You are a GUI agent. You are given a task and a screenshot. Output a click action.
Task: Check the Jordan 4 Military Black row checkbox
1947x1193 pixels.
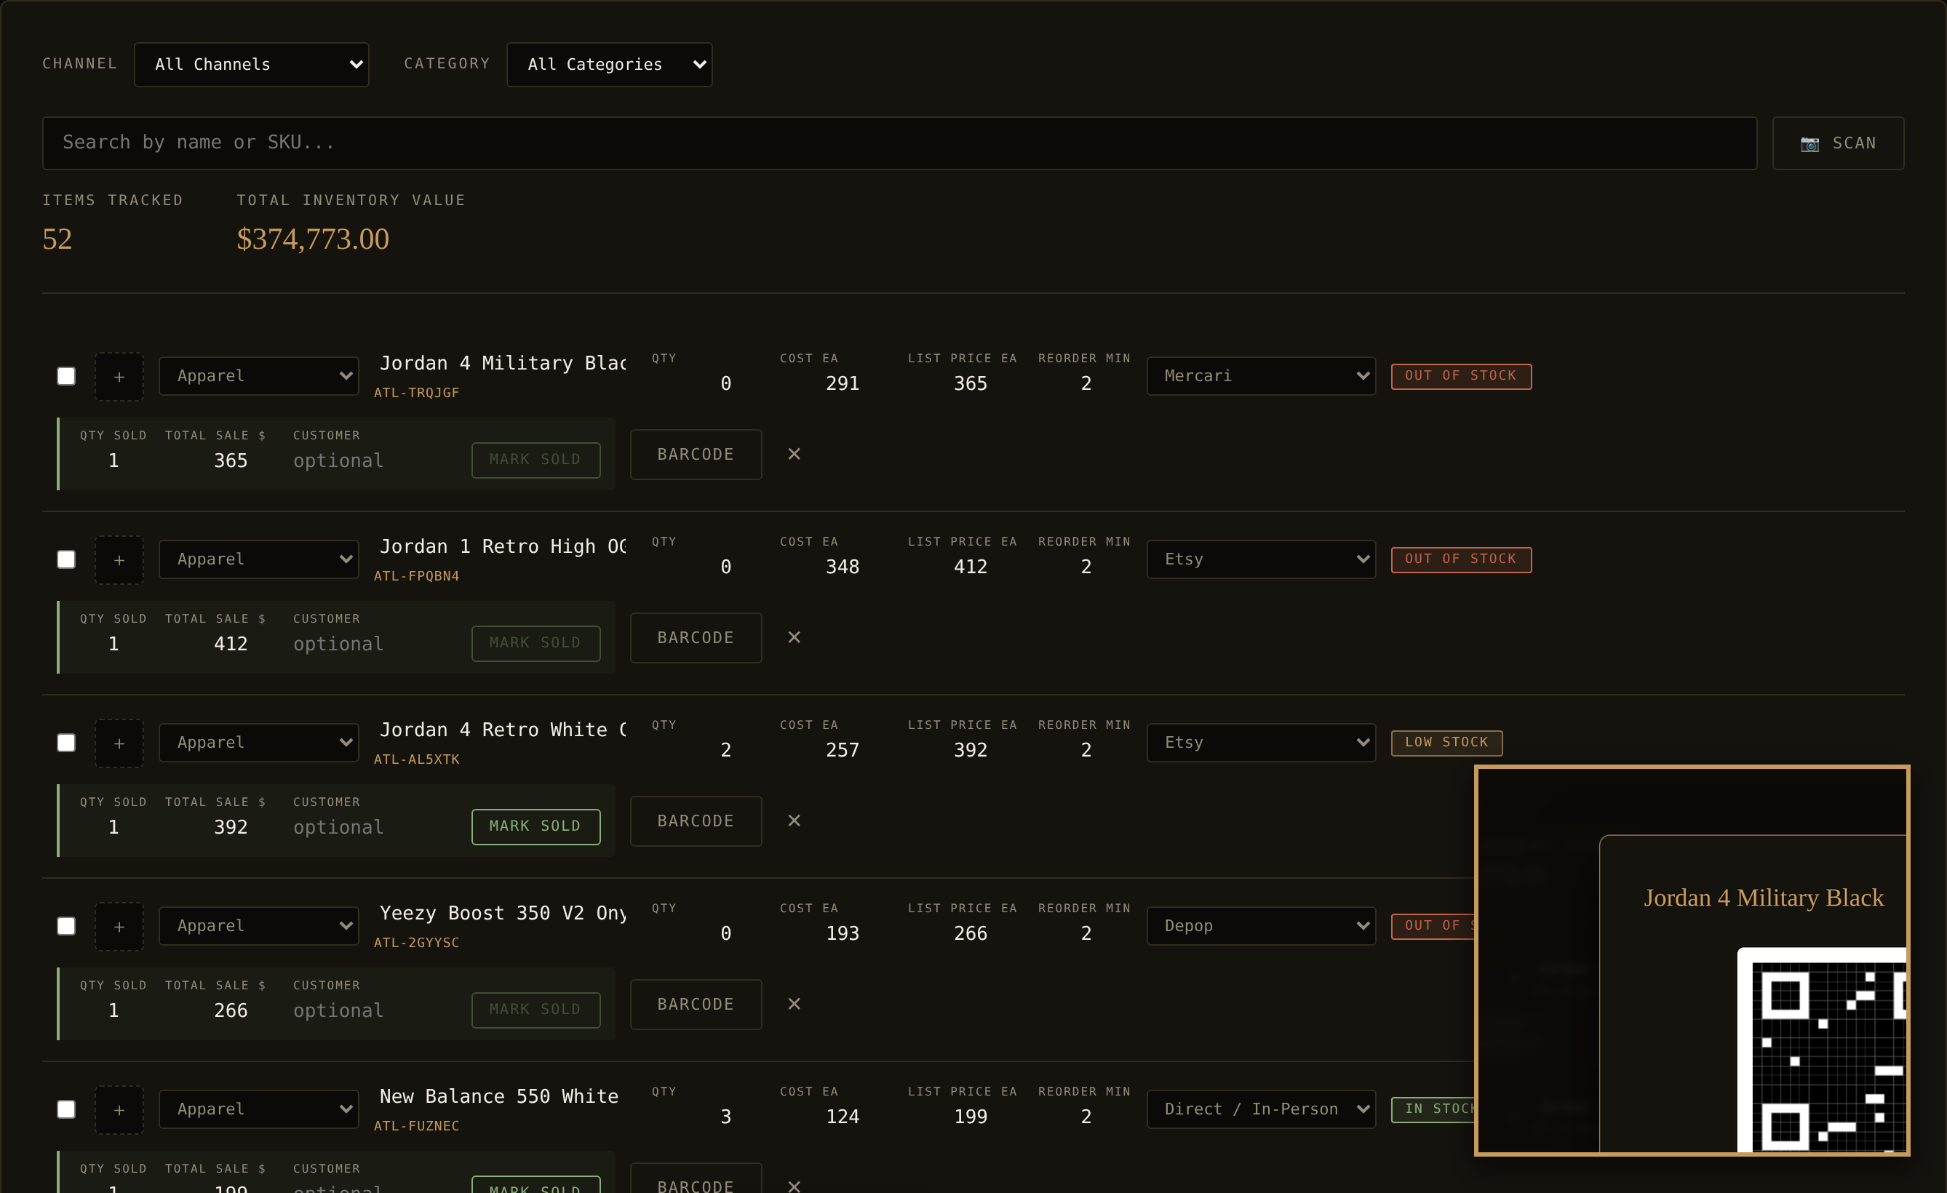coord(66,376)
